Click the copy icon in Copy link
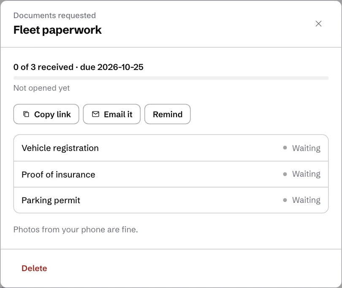Viewport: 342px width, 288px height. pos(26,114)
